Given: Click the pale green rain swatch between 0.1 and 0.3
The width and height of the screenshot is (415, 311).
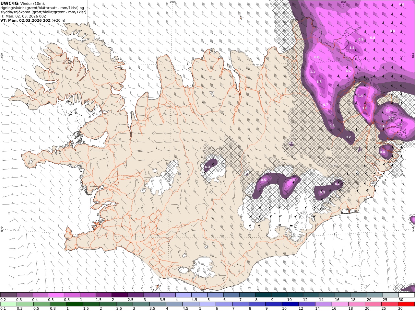Looking at the screenshot, I should 8,304.
